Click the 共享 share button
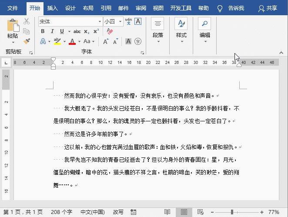Viewport: 288px width, 217px height. coord(268,8)
